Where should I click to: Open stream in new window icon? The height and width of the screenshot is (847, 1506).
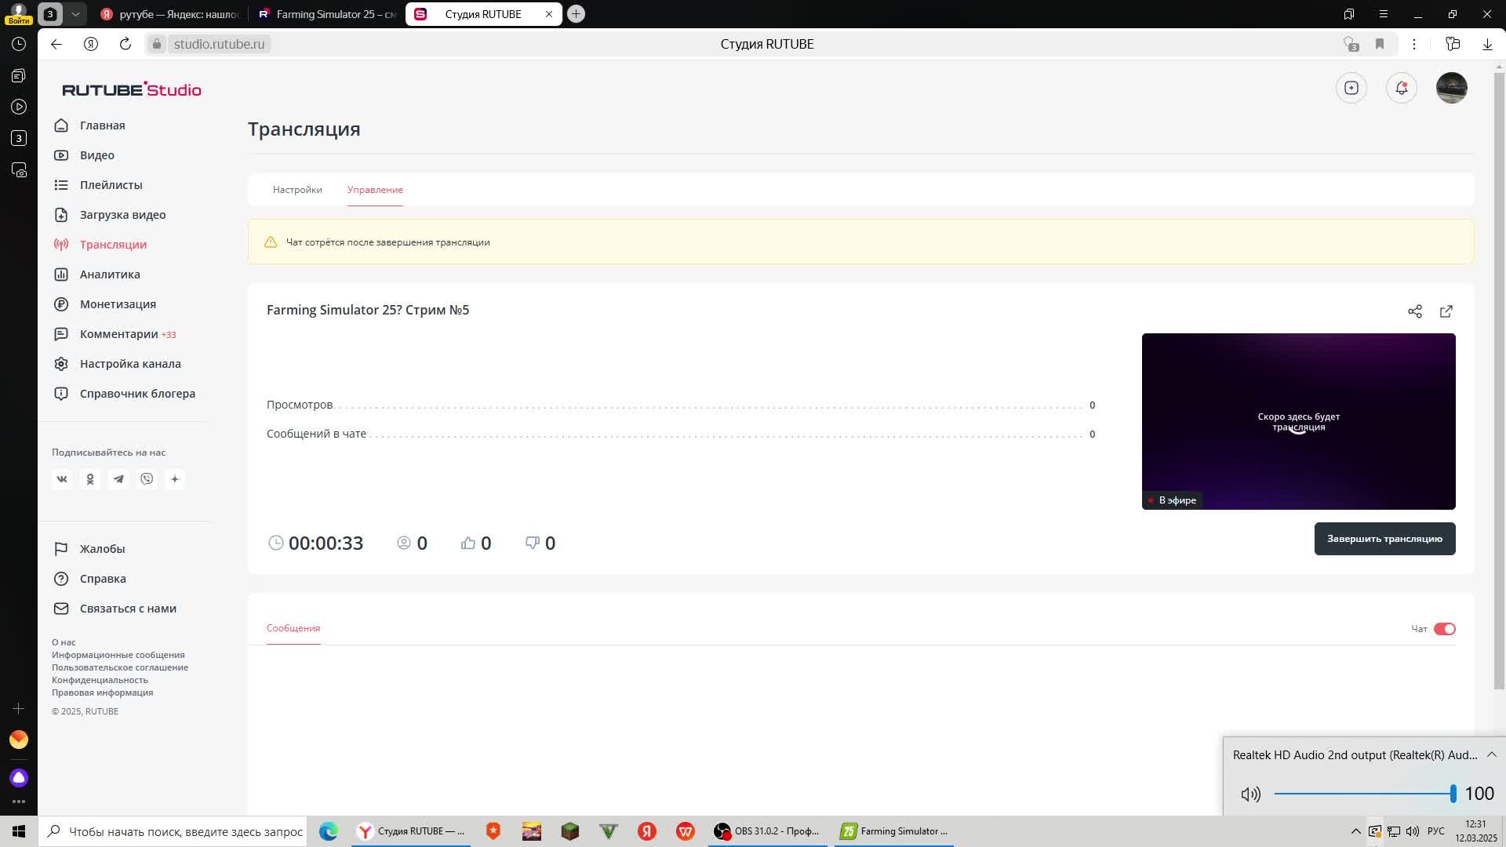coord(1446,311)
